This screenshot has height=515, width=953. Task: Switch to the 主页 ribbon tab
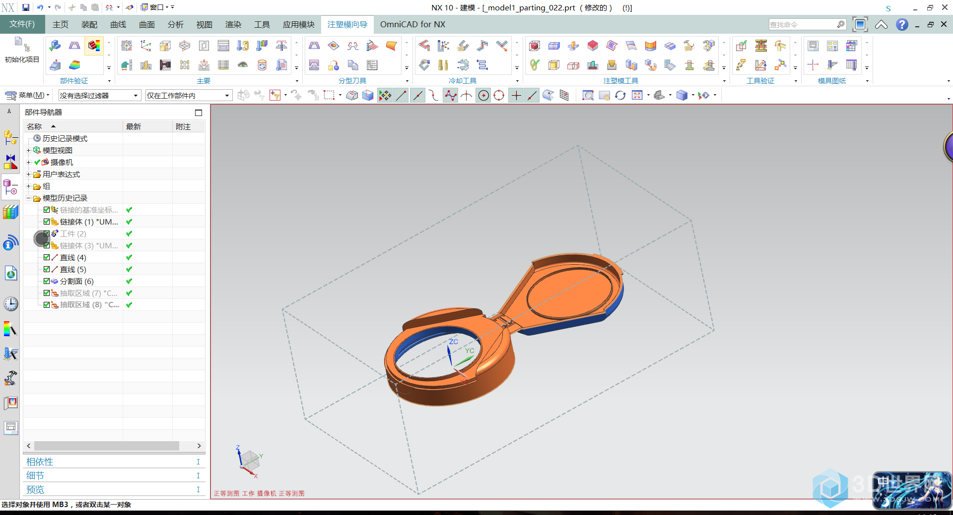pos(61,24)
